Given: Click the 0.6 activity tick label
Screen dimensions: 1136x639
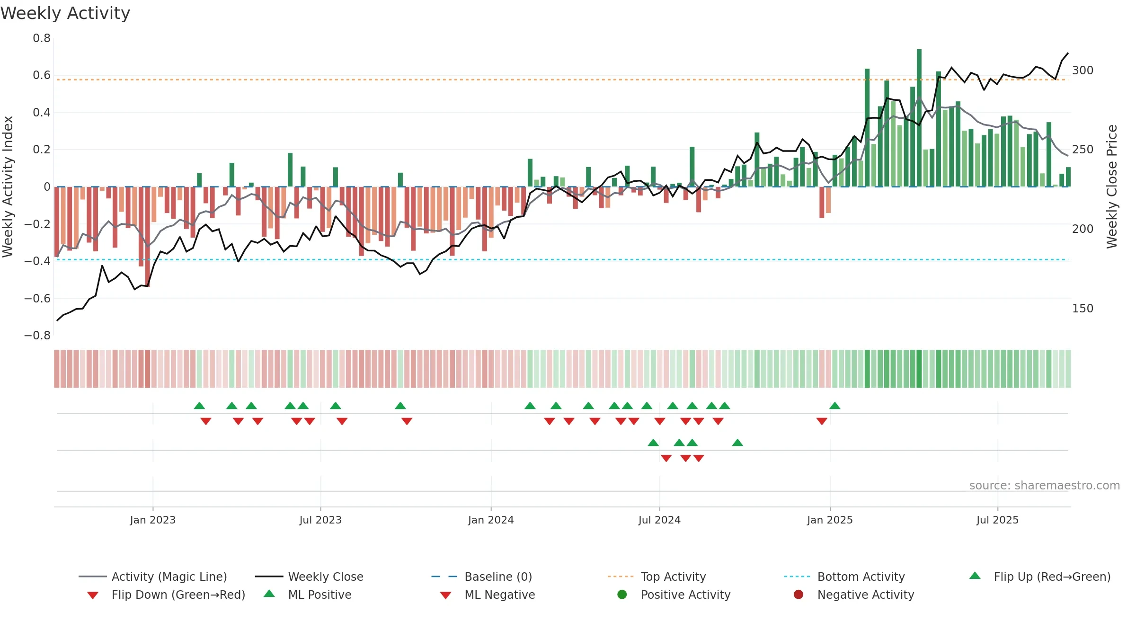Looking at the screenshot, I should [42, 75].
